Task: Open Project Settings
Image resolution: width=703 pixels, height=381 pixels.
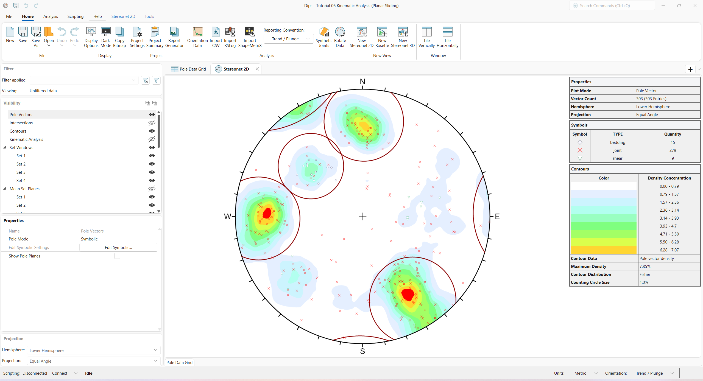Action: (x=137, y=37)
